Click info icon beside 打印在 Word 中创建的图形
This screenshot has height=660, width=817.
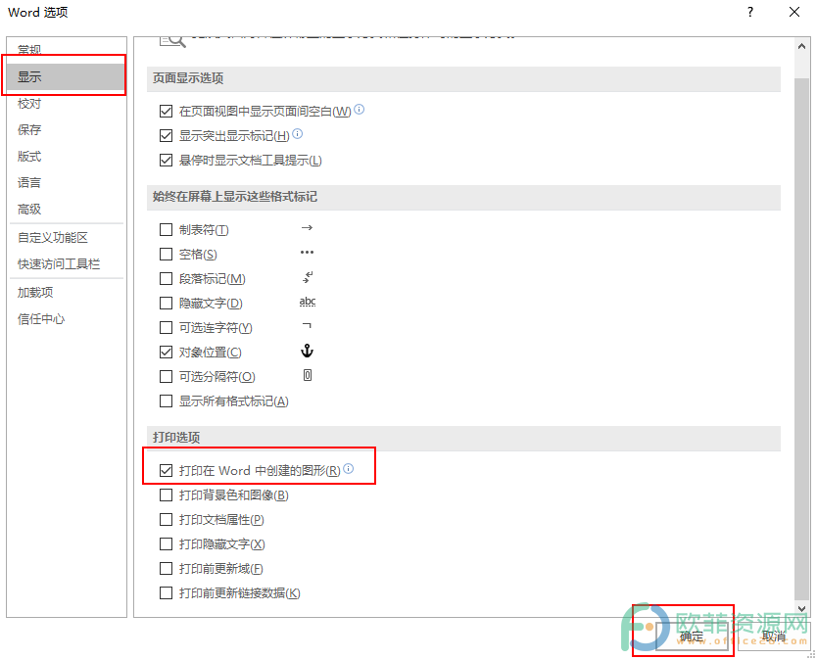coord(348,468)
